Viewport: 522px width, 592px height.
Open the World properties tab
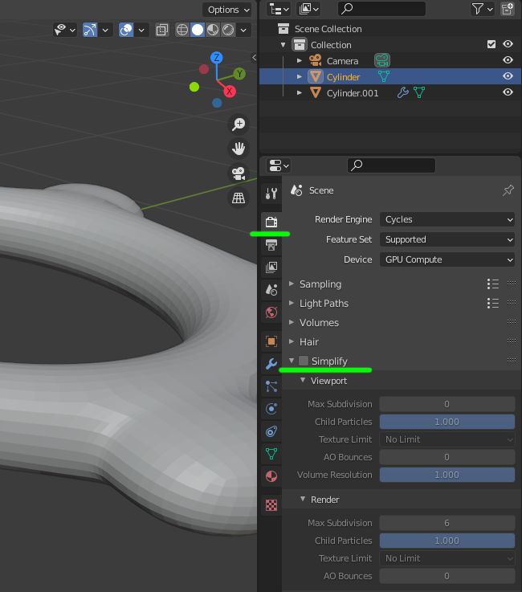pyautogui.click(x=271, y=312)
